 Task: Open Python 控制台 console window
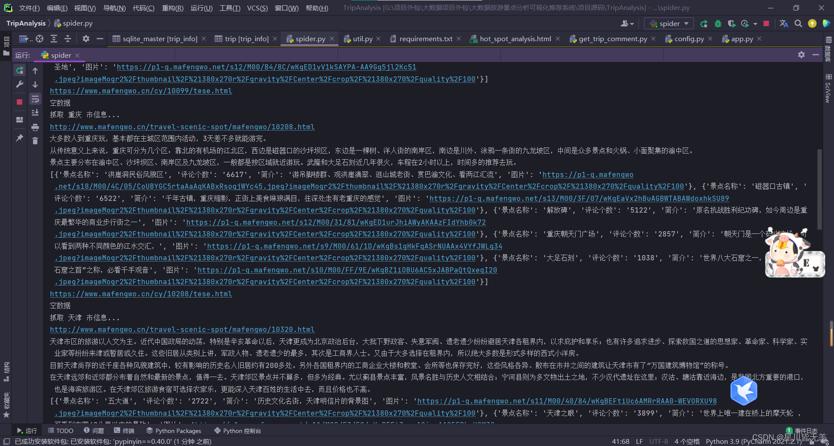pos(238,430)
